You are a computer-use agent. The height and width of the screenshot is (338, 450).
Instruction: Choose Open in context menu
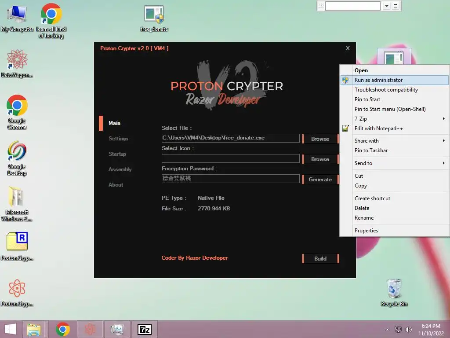[x=395, y=70]
